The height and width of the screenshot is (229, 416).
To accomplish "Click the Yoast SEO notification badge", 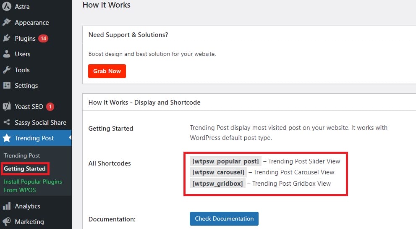I will [50, 107].
